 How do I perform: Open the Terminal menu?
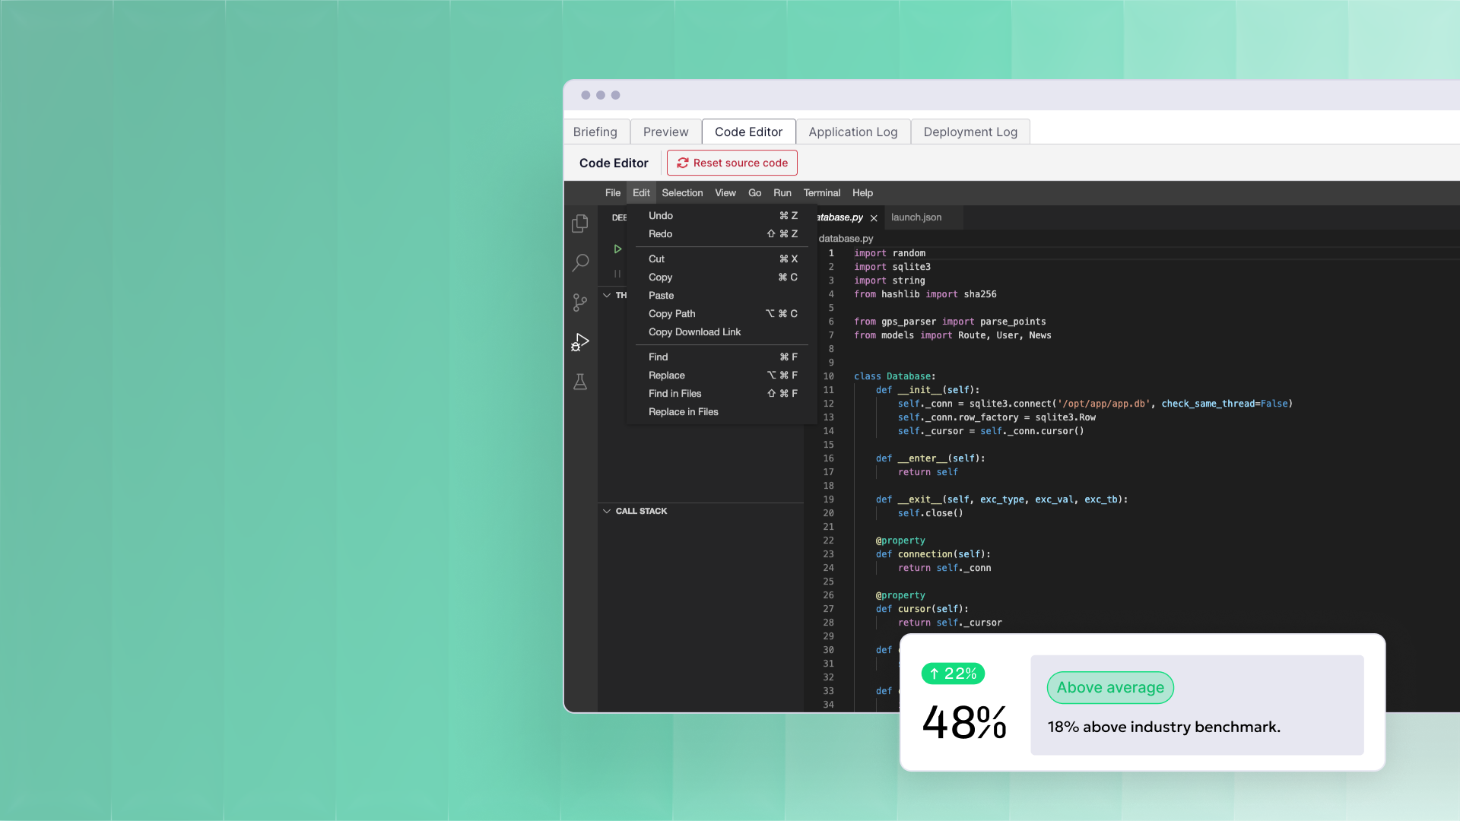point(821,193)
